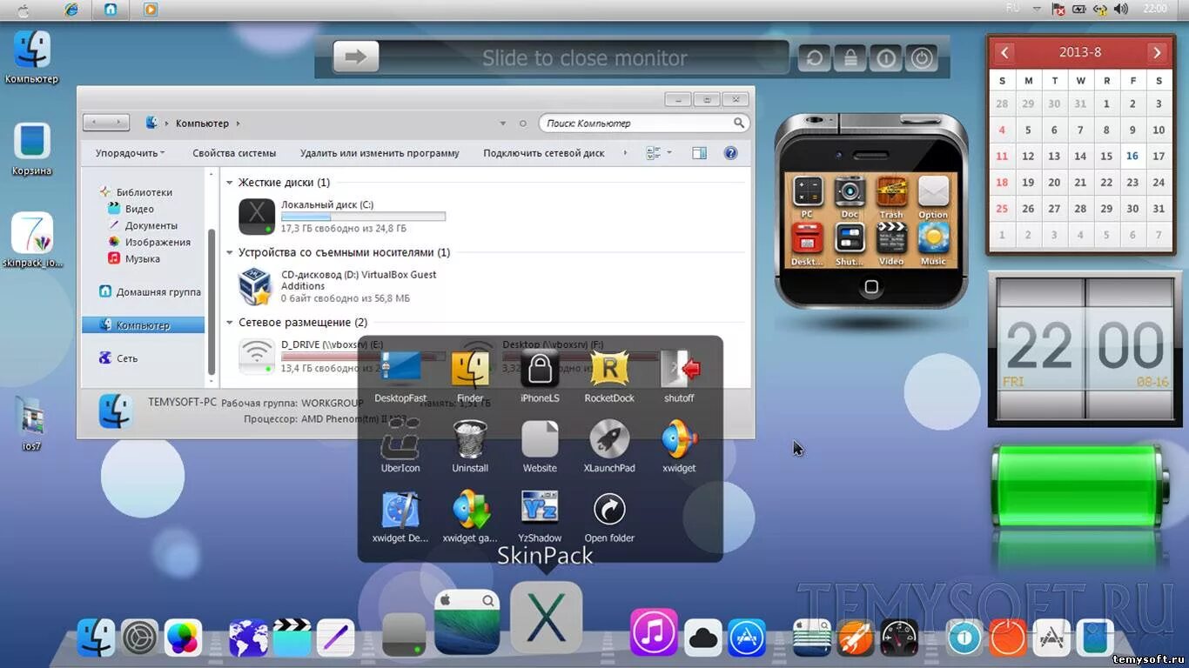
Task: Open the Explorer help icon
Action: [x=731, y=153]
